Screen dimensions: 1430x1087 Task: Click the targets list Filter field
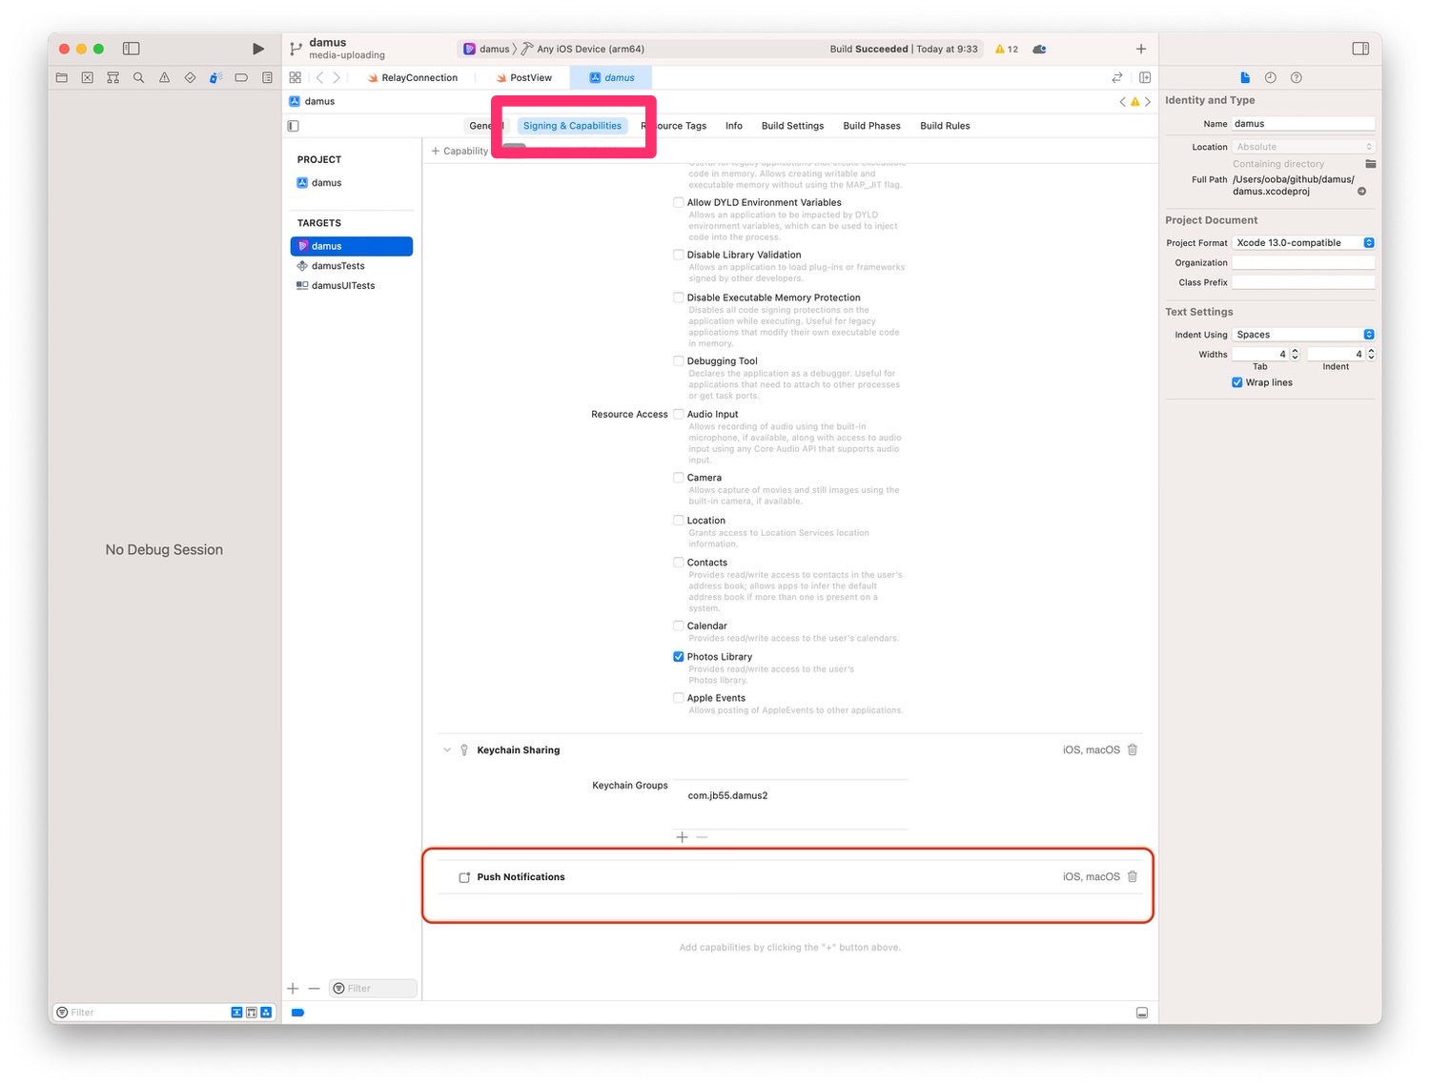click(x=373, y=989)
